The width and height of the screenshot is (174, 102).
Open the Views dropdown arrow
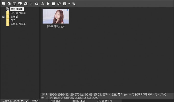pos(69,4)
